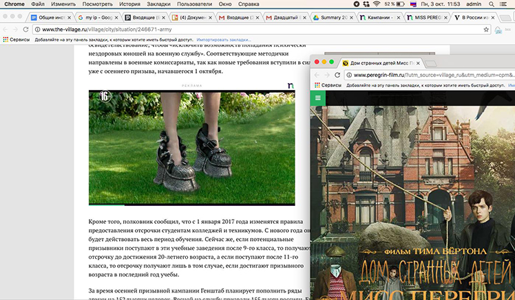This screenshot has height=300, width=515.
Task: View site info icon for the-village.ru
Action: click(x=37, y=30)
